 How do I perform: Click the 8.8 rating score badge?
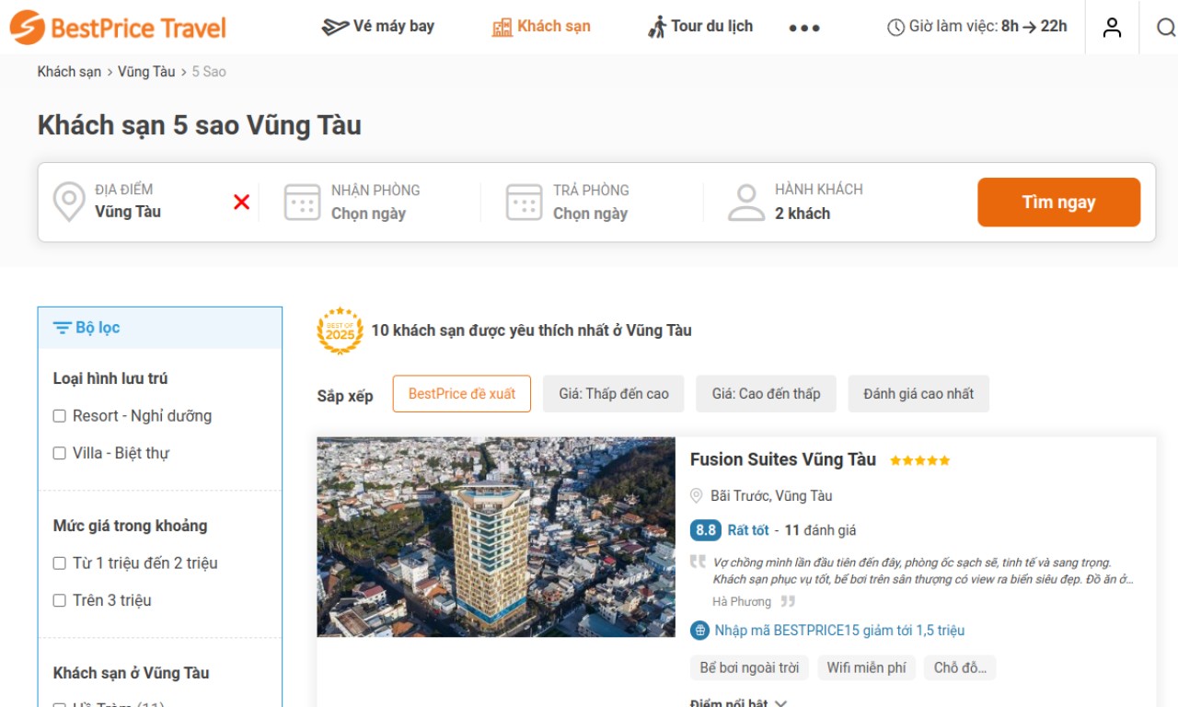[x=706, y=530]
